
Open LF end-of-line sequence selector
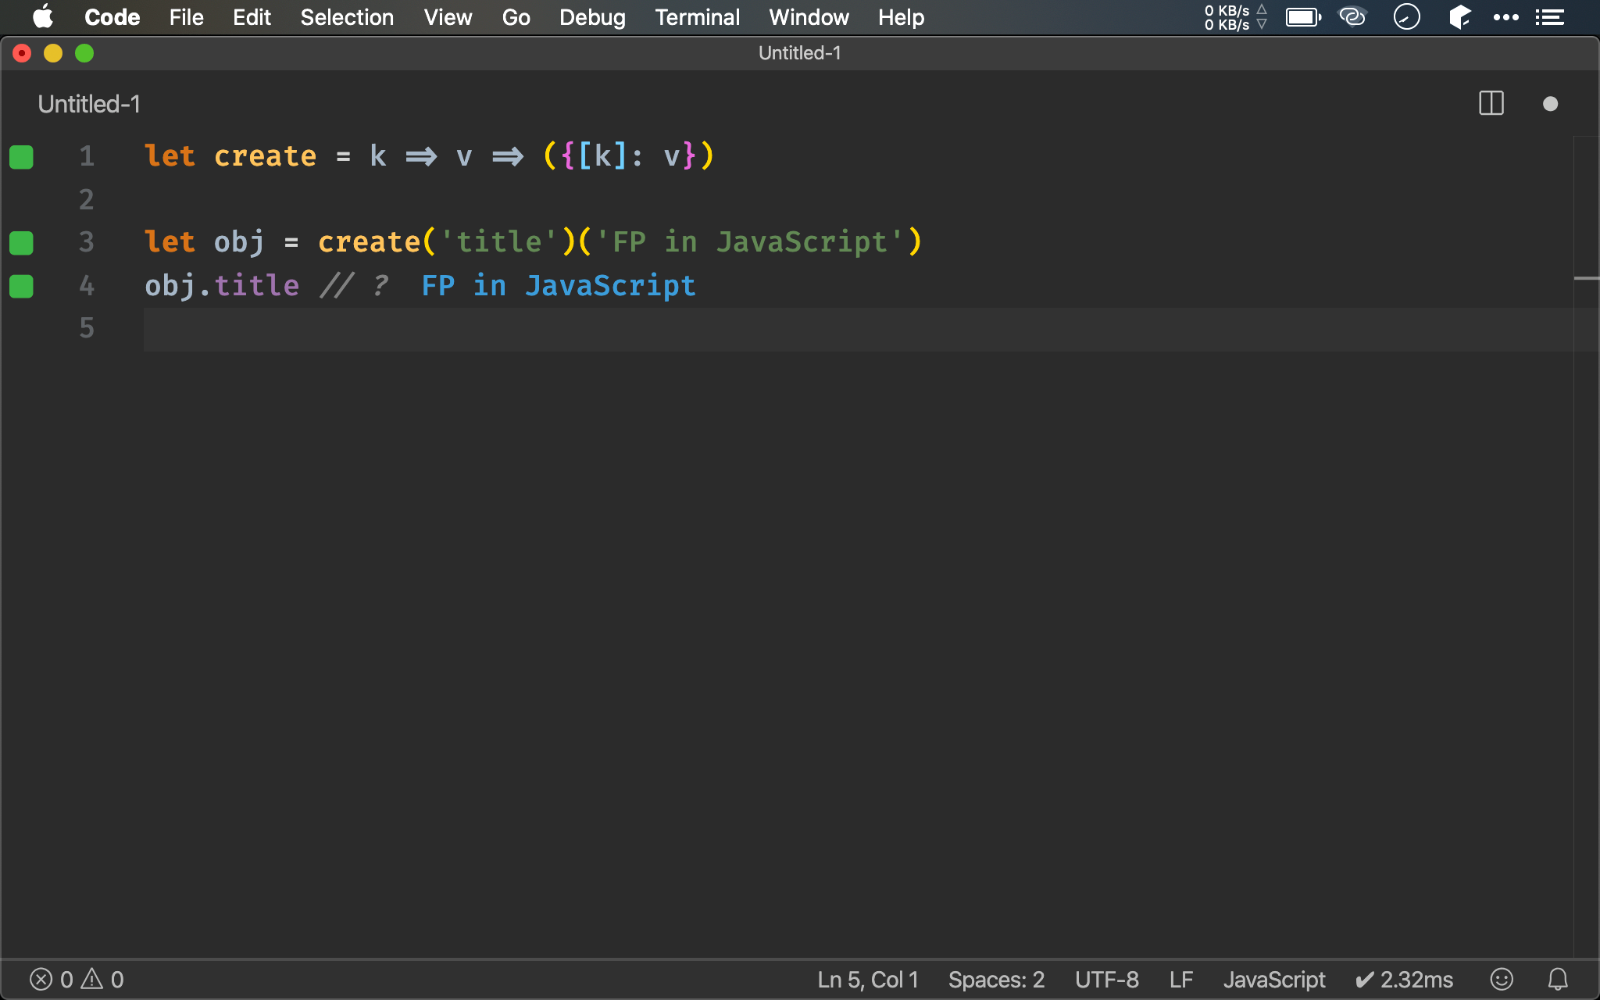tap(1180, 979)
